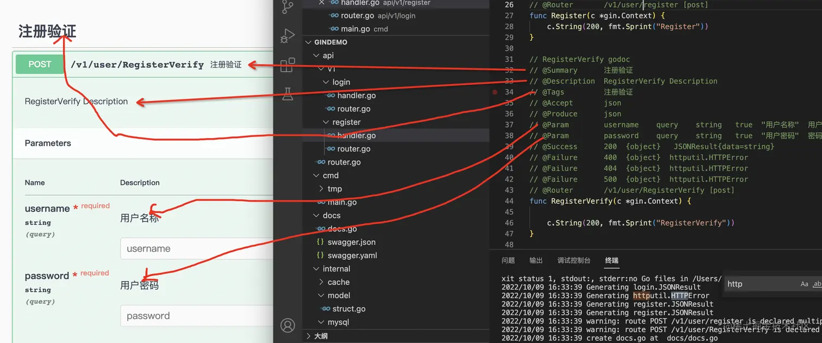Collapse the login folder
The image size is (822, 343).
click(326, 82)
